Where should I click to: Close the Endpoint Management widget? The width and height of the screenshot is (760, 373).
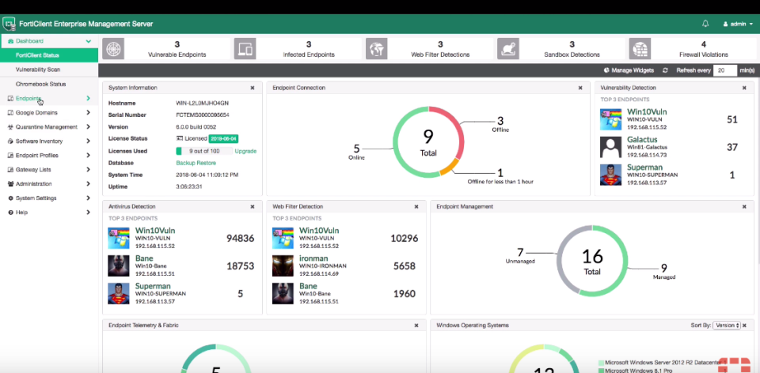tap(744, 206)
